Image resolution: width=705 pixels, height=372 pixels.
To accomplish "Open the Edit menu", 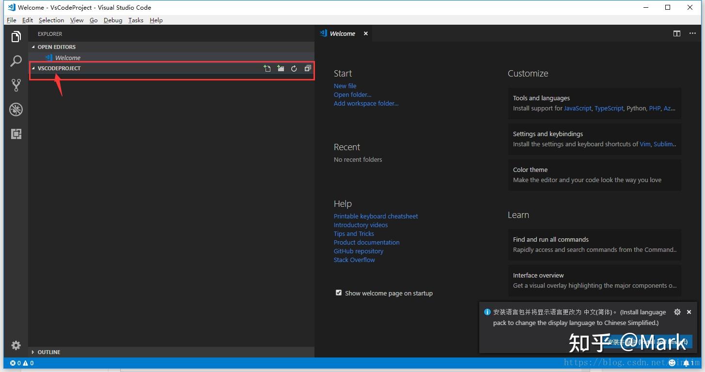I will (28, 20).
